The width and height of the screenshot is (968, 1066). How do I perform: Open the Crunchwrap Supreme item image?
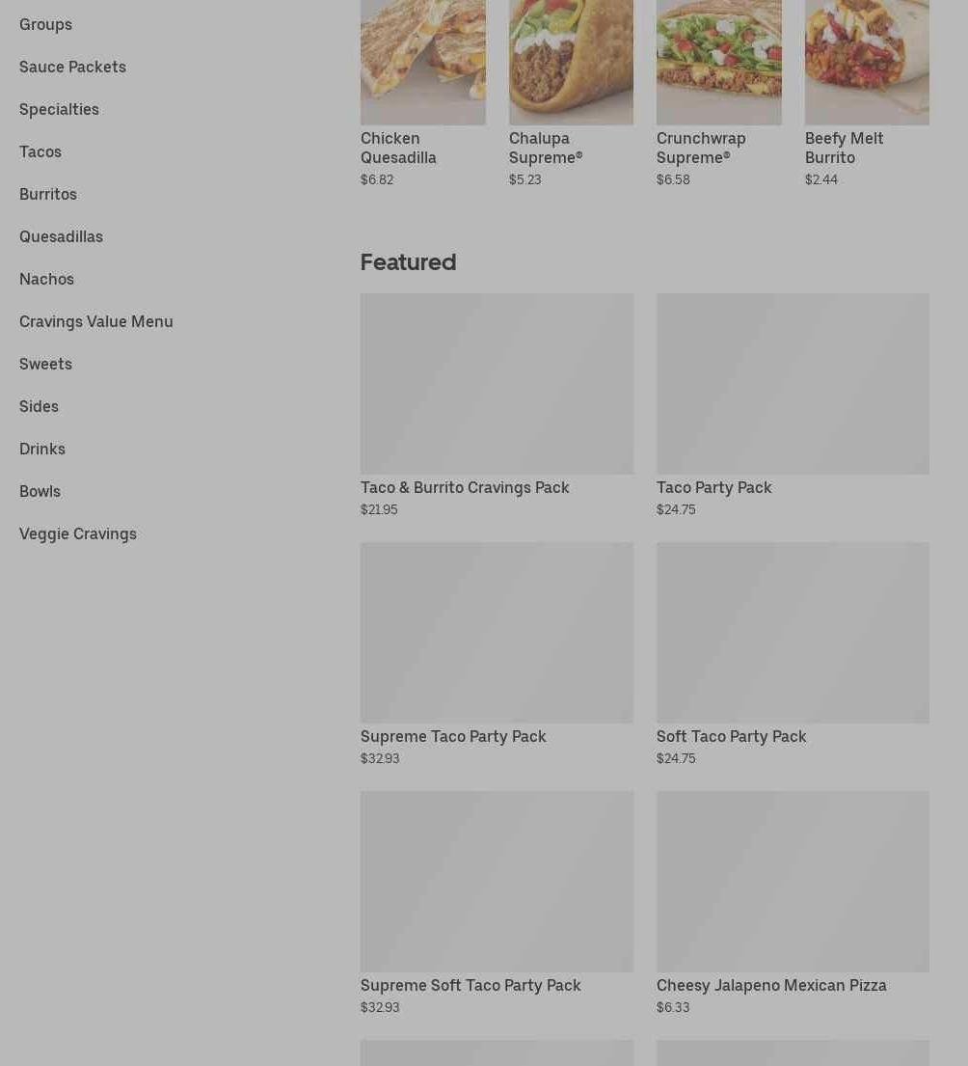pyautogui.click(x=718, y=63)
